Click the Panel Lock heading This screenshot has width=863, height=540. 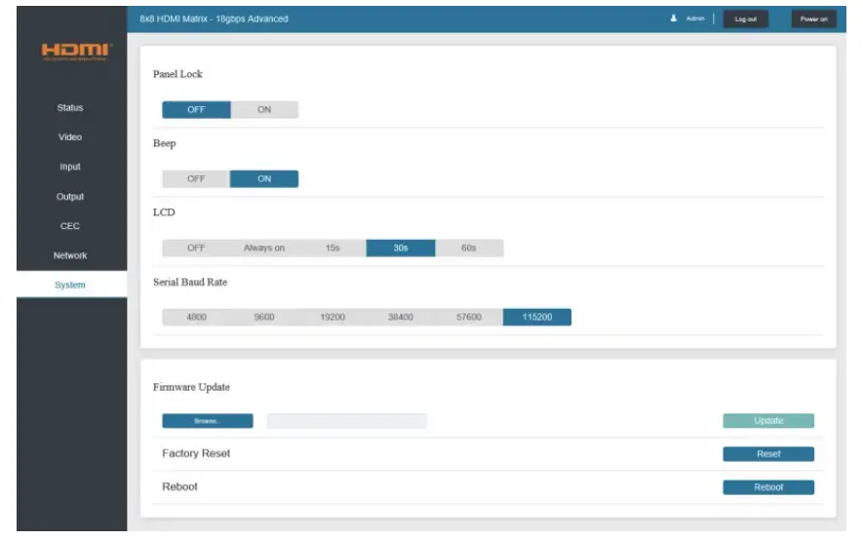tap(177, 74)
